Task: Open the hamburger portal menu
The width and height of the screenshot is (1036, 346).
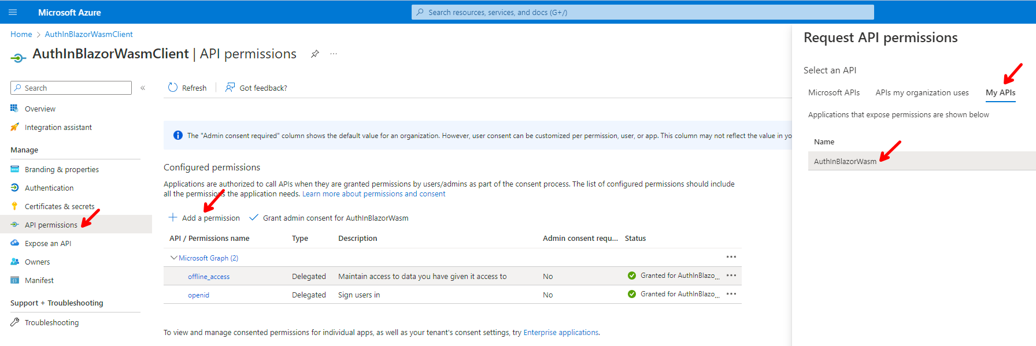Action: click(13, 12)
